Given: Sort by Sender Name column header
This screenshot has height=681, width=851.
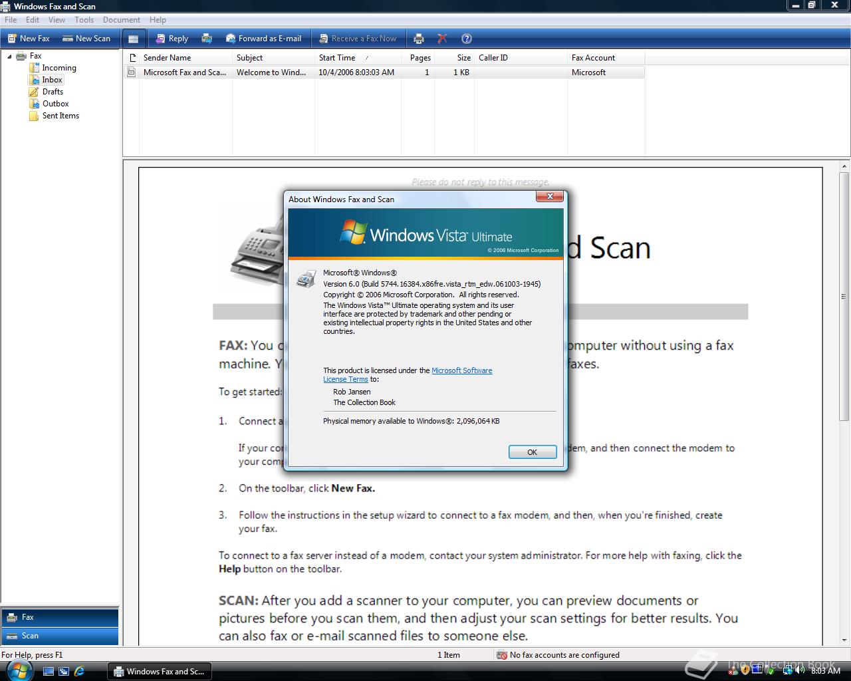Looking at the screenshot, I should (x=185, y=58).
